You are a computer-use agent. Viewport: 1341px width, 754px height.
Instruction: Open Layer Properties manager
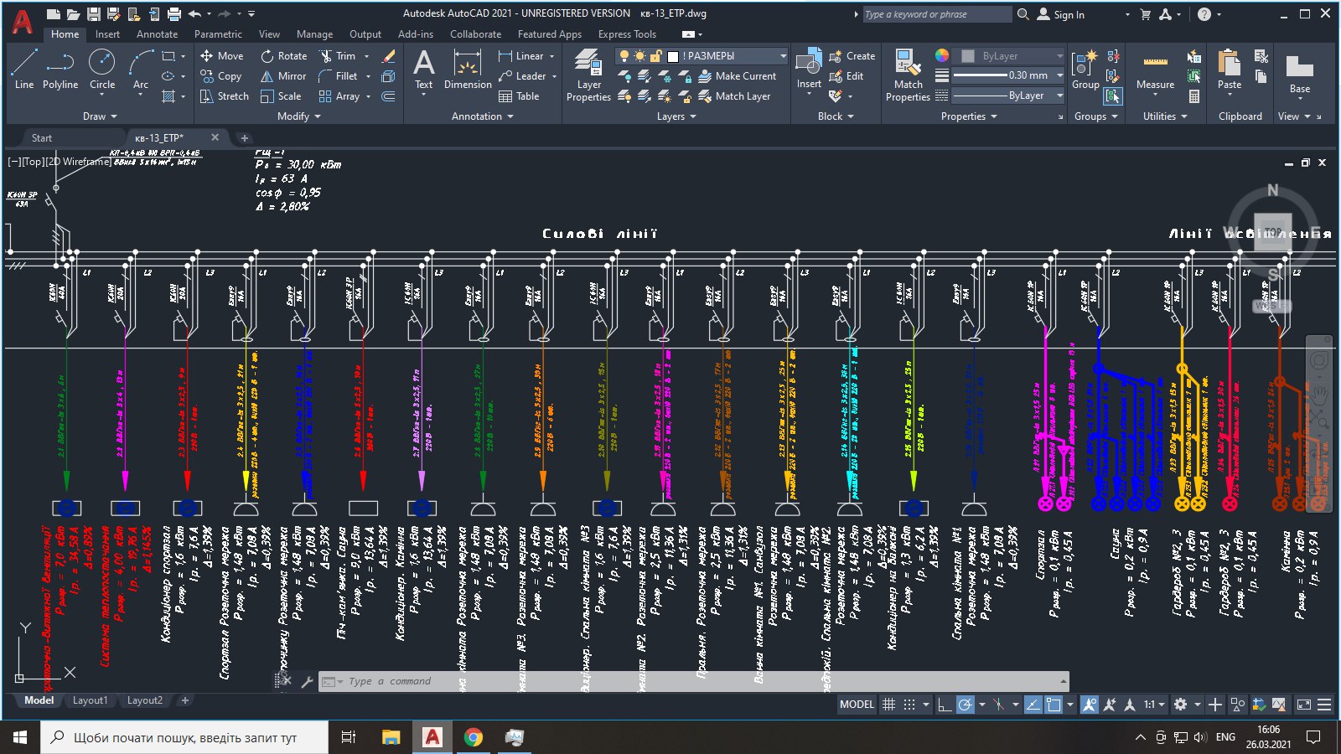tap(588, 75)
